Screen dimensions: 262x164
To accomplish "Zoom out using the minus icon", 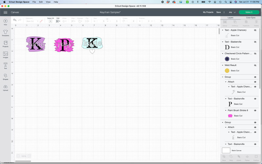I will pos(18,156).
